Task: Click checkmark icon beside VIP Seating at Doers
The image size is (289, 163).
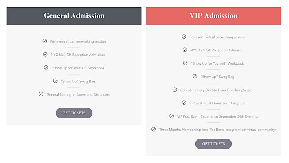Action: 184,103
